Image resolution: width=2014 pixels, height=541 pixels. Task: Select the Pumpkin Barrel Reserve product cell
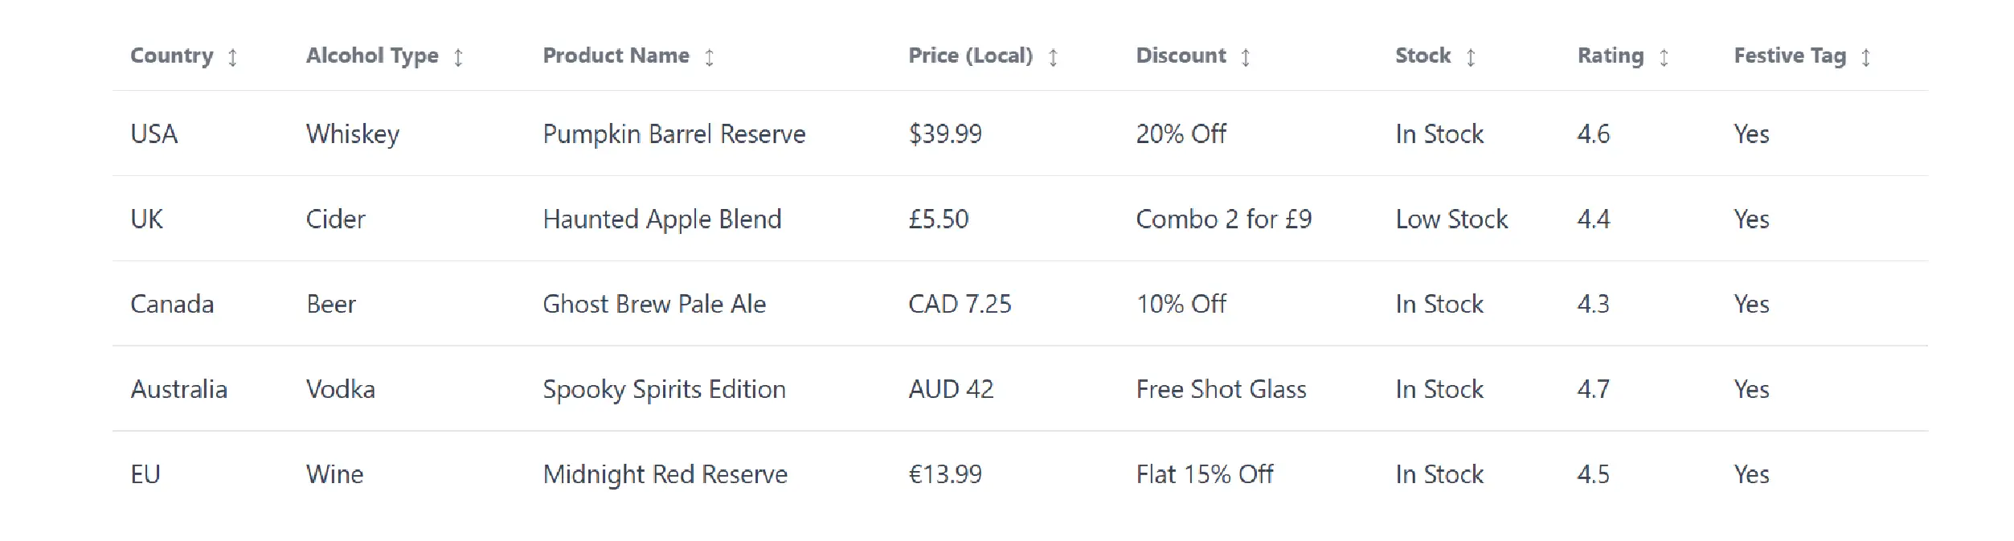673,133
